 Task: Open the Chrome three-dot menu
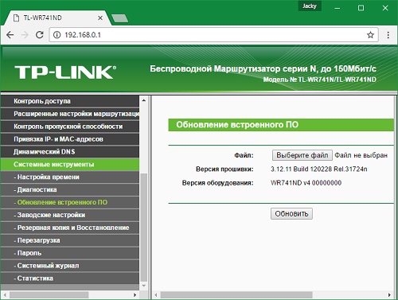point(388,35)
